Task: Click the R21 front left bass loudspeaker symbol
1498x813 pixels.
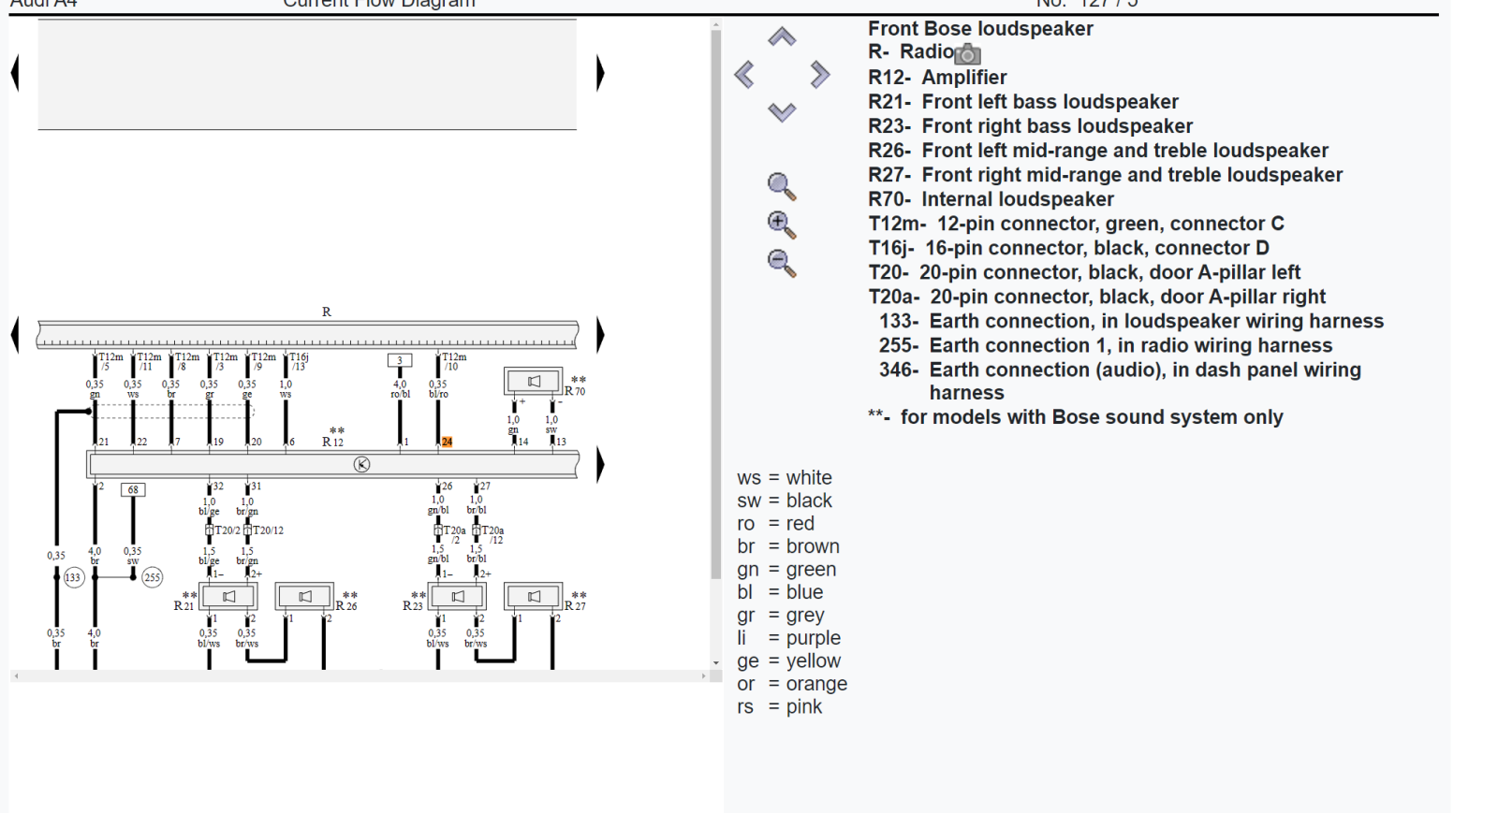Action: click(228, 596)
